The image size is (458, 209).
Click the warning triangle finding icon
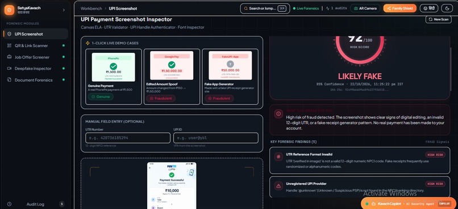tap(278, 186)
